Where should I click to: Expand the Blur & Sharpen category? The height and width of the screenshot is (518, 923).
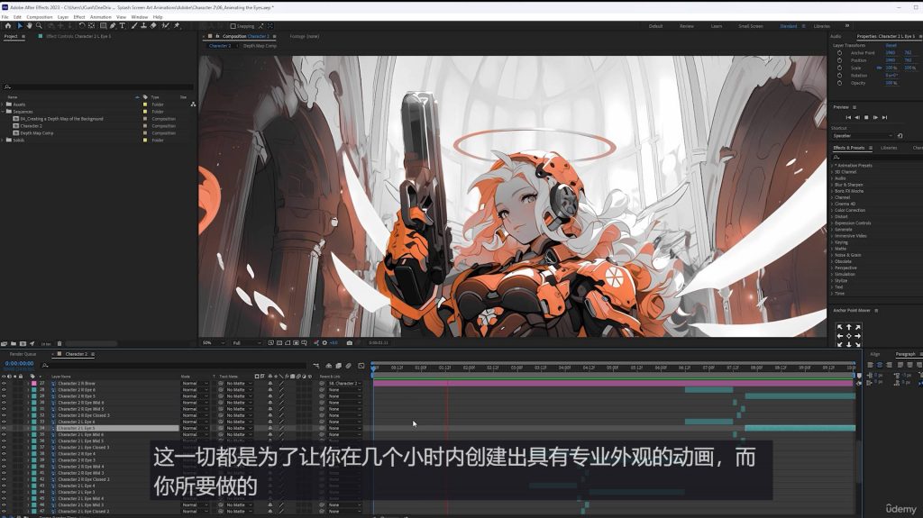pos(832,185)
